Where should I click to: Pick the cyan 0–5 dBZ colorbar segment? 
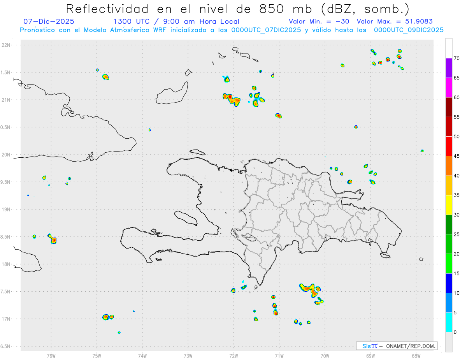[449, 322]
